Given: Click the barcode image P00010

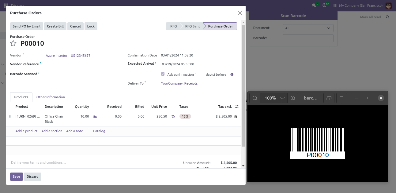Looking at the screenshot, I should pyautogui.click(x=318, y=143).
